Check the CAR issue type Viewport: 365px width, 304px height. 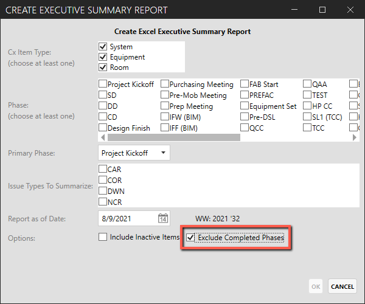tap(103, 169)
